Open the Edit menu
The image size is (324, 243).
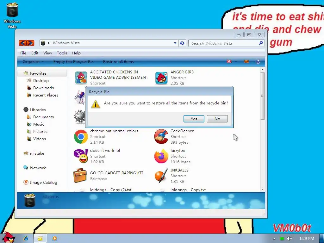coord(35,53)
